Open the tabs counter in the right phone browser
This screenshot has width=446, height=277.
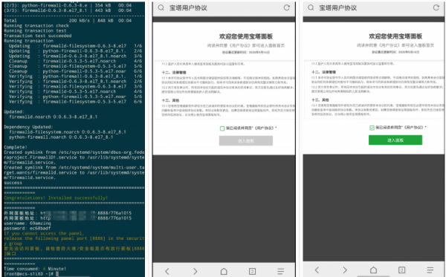click(401, 270)
